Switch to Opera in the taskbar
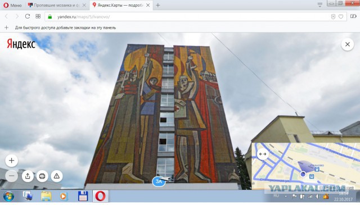360x205 pixels. tap(100, 196)
